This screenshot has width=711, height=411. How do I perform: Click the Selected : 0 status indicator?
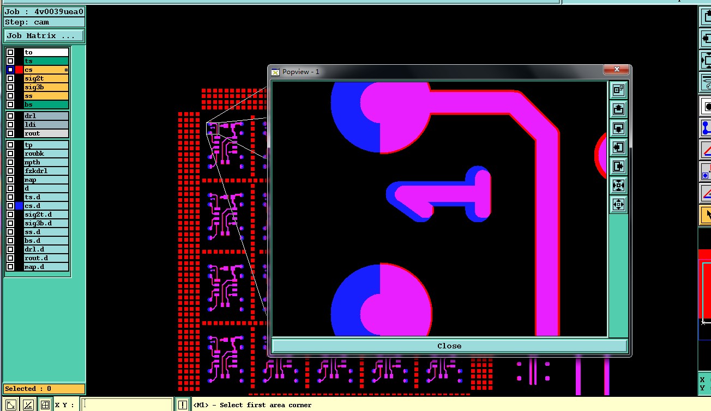[44, 389]
